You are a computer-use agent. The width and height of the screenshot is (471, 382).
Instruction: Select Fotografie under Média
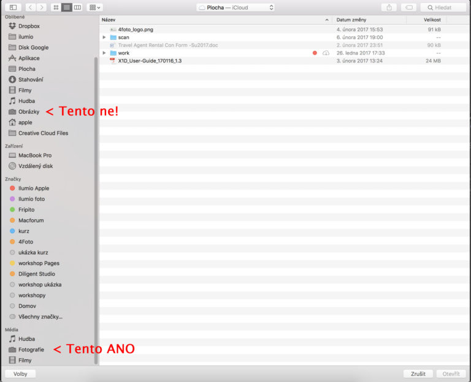click(x=31, y=350)
